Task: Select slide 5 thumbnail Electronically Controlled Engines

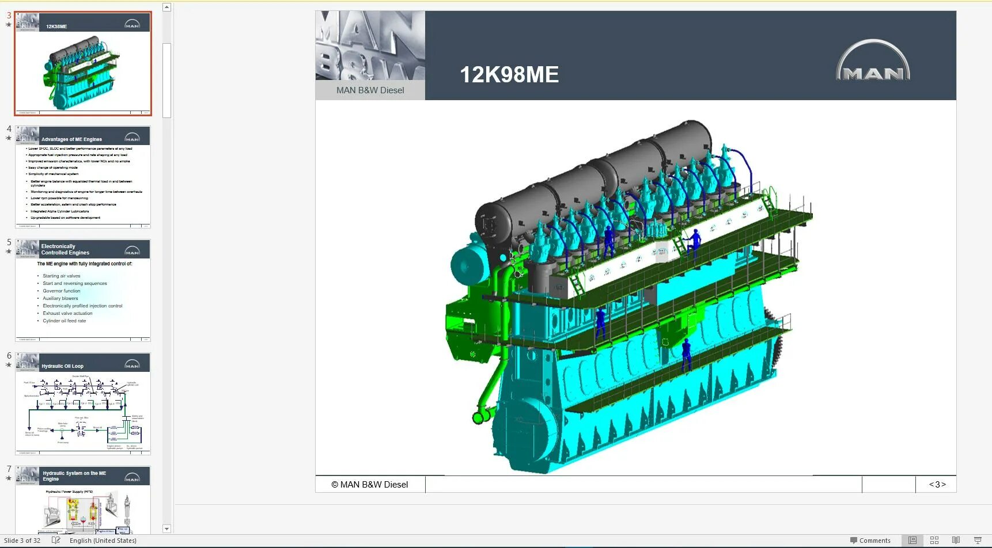Action: point(83,290)
